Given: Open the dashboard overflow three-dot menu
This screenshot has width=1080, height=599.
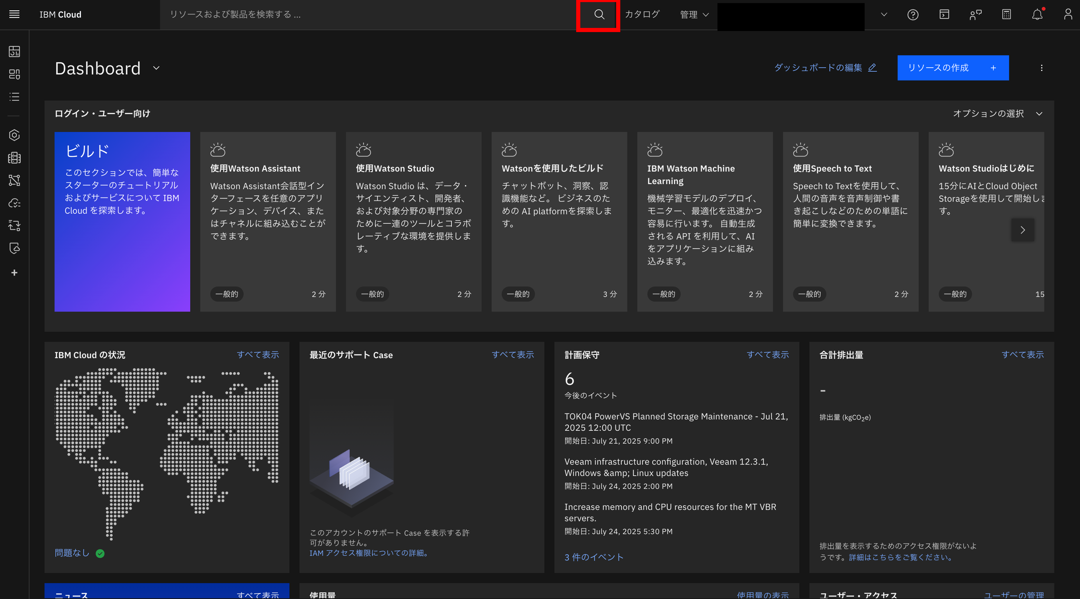Looking at the screenshot, I should (1041, 68).
